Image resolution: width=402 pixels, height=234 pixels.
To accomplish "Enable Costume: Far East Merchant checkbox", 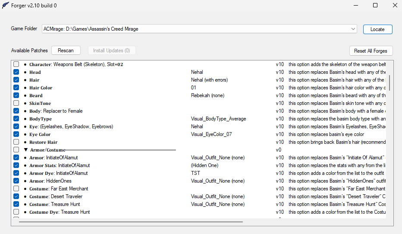I will pyautogui.click(x=16, y=189).
